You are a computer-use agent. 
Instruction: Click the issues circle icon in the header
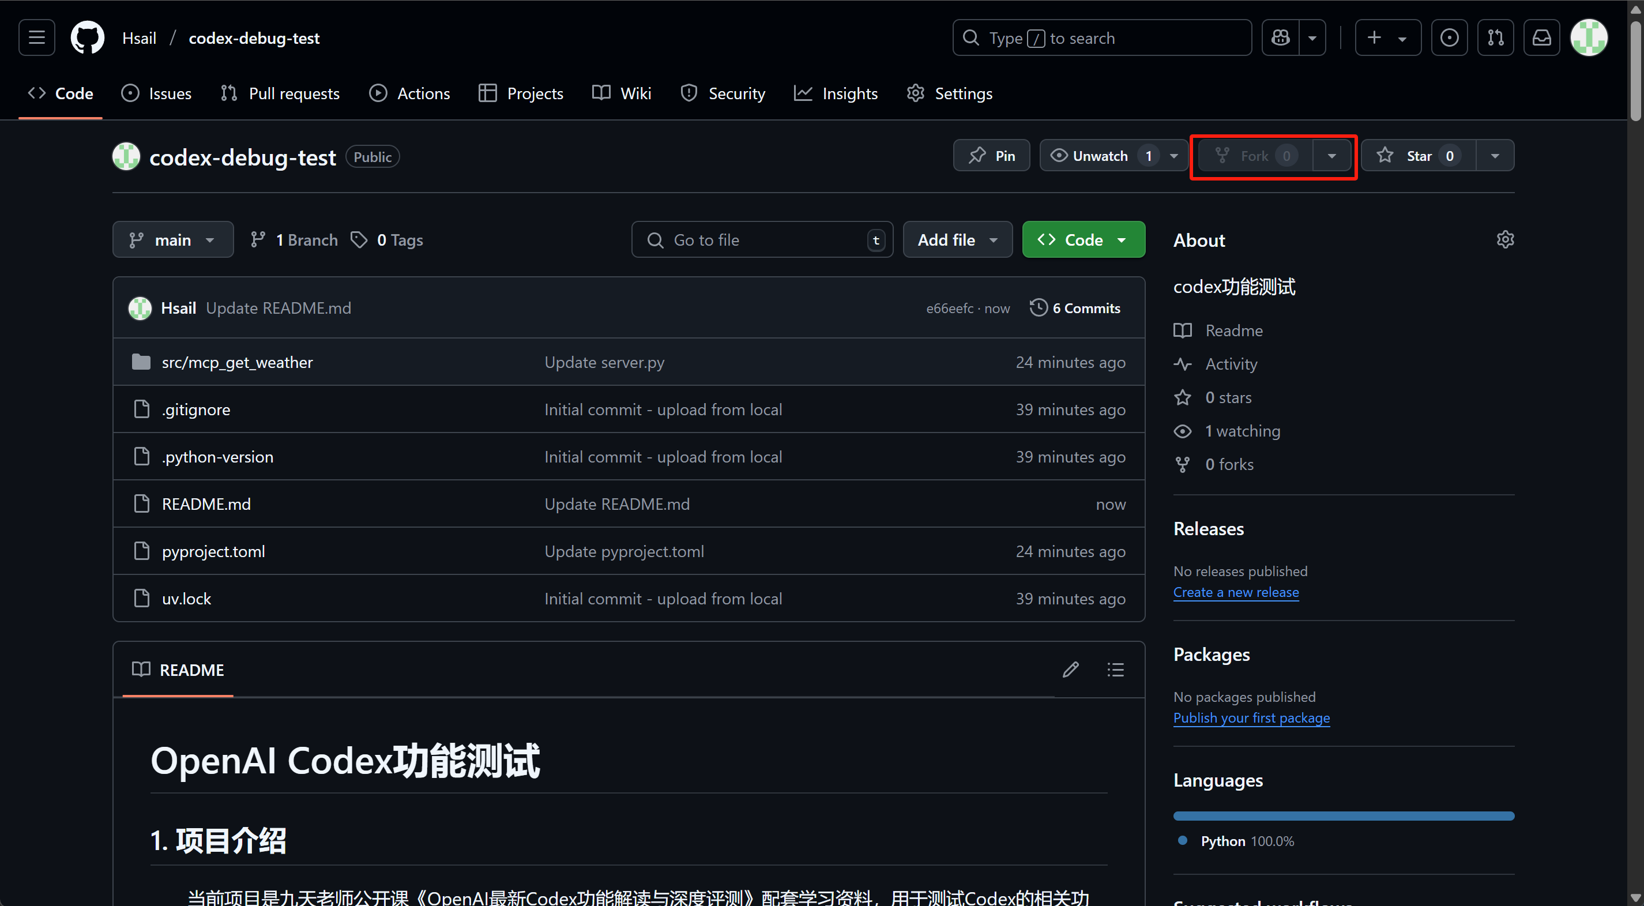click(x=1449, y=37)
